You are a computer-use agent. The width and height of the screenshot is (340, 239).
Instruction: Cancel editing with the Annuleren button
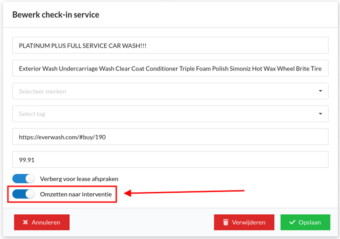(x=42, y=222)
